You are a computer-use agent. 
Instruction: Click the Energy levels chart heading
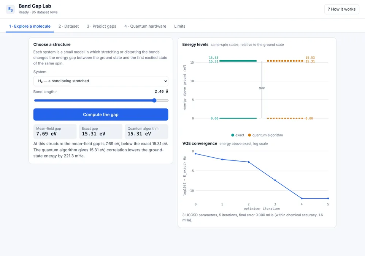(195, 44)
